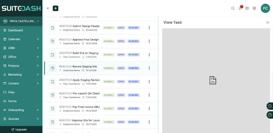Expand the Onboarding menu chevron
Image resolution: width=273 pixels, height=133 pixels.
[38, 110]
